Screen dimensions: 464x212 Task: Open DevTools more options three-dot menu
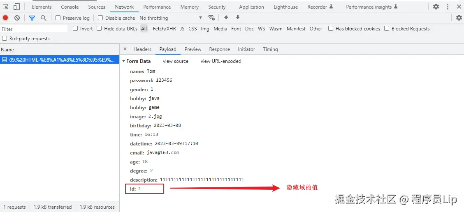coord(448,7)
